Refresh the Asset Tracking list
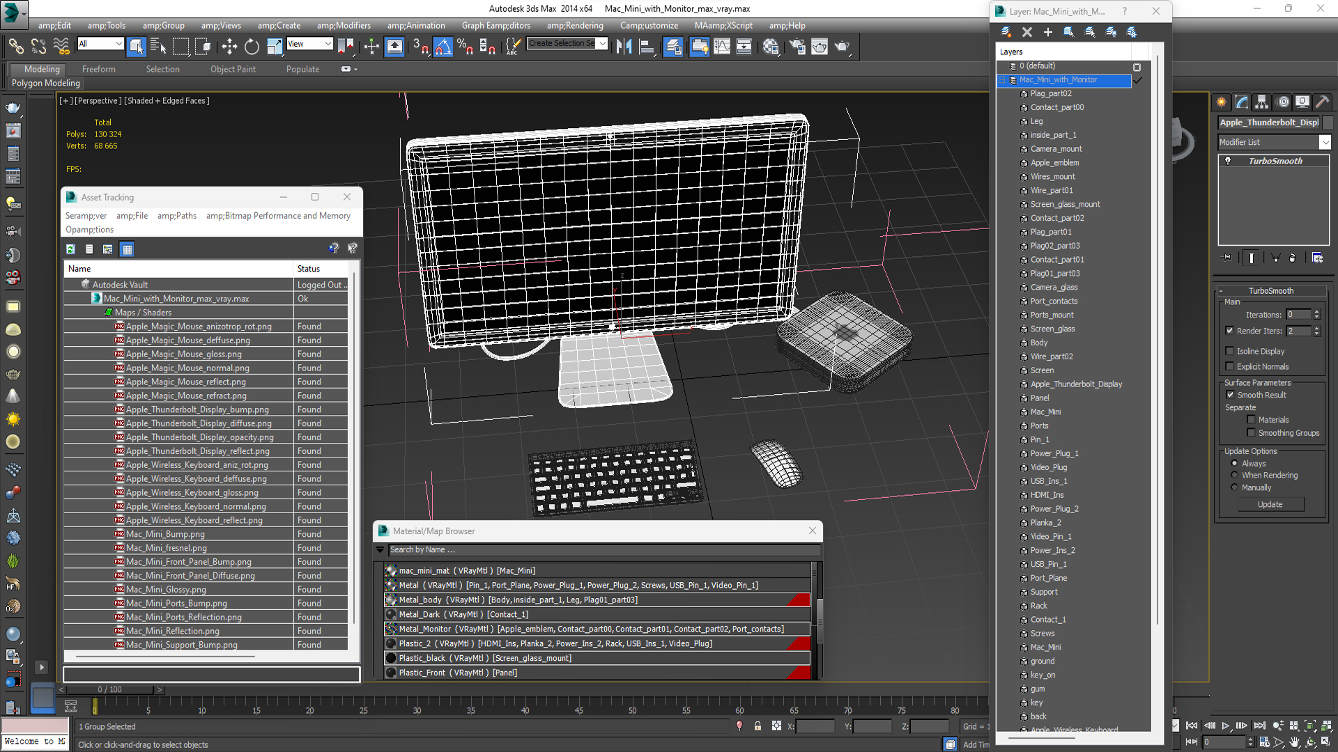Image resolution: width=1338 pixels, height=752 pixels. point(70,249)
